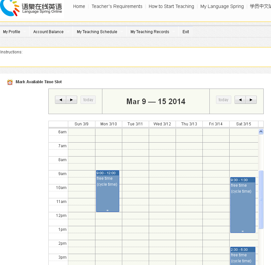Click resize handle of Monday 9:00 - 12:00 slot

click(x=107, y=210)
